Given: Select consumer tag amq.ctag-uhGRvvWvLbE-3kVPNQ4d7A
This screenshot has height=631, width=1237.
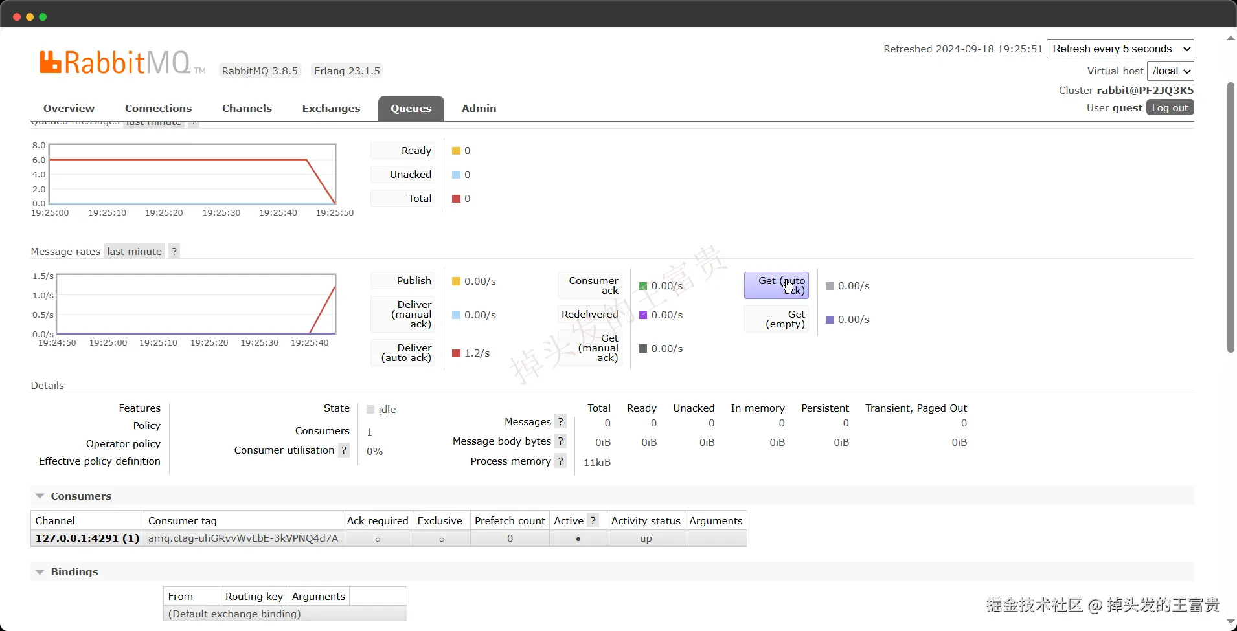Looking at the screenshot, I should pos(244,538).
